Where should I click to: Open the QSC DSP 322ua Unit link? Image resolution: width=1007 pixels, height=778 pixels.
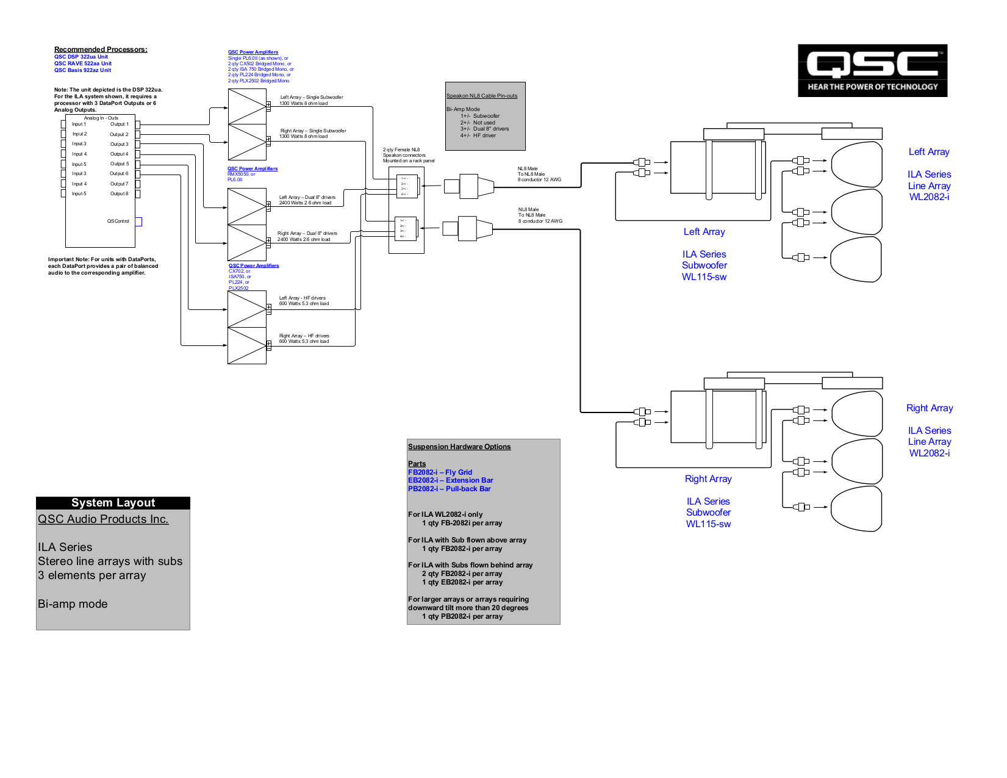80,56
